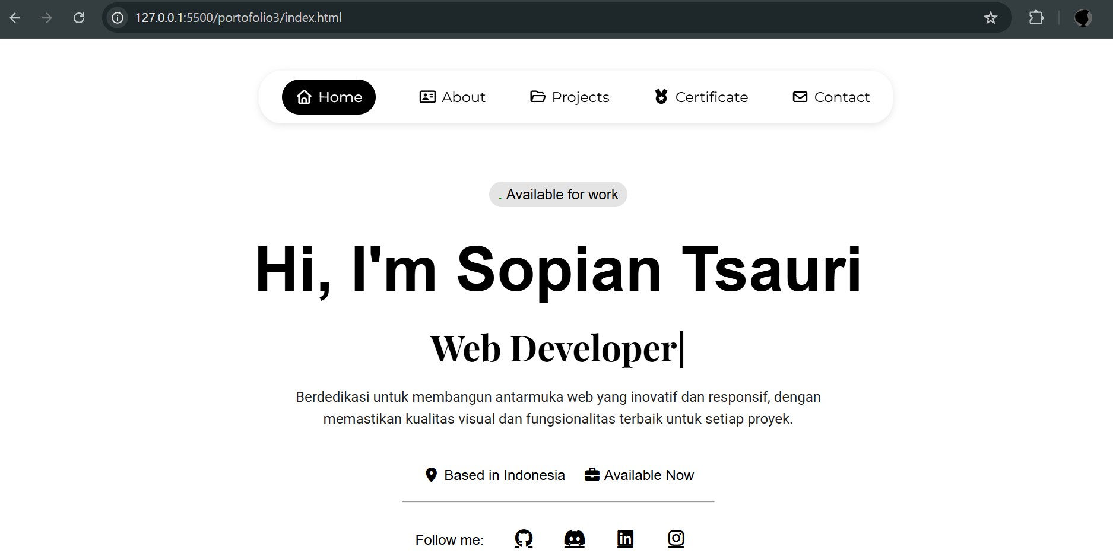View site information icon in address bar
The height and width of the screenshot is (556, 1113).
(x=118, y=18)
